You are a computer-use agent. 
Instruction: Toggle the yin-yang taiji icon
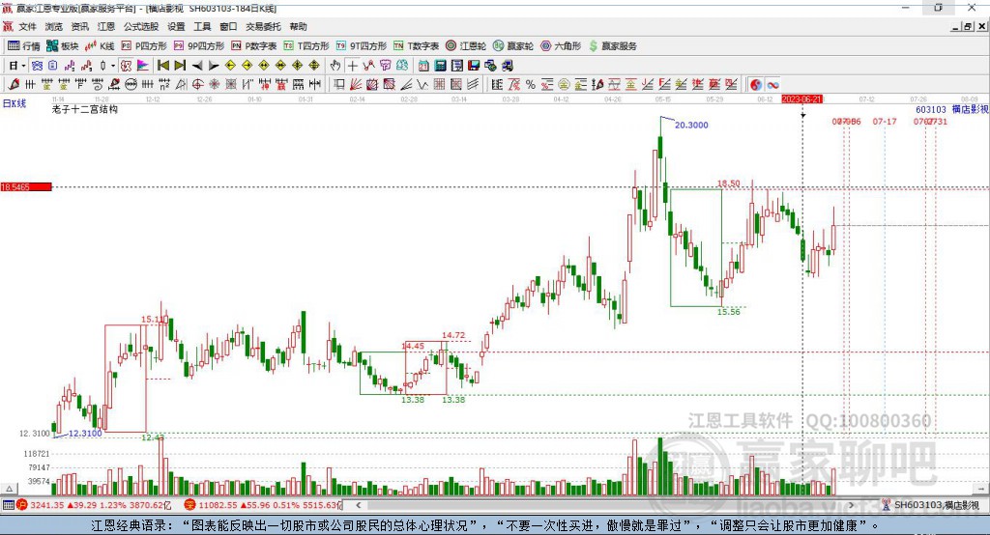[756, 85]
